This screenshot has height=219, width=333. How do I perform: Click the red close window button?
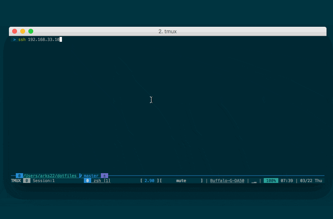coord(15,31)
